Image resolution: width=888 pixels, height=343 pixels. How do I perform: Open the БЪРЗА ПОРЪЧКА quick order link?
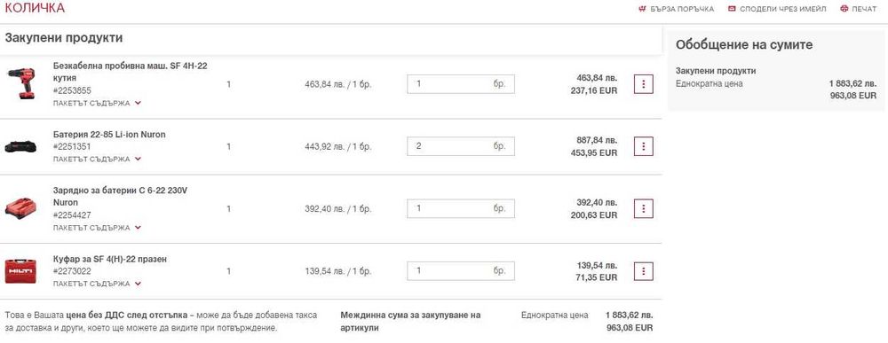[676, 9]
